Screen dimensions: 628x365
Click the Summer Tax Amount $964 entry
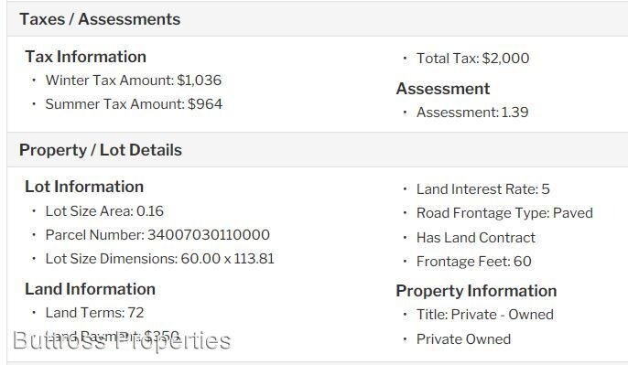(134, 104)
